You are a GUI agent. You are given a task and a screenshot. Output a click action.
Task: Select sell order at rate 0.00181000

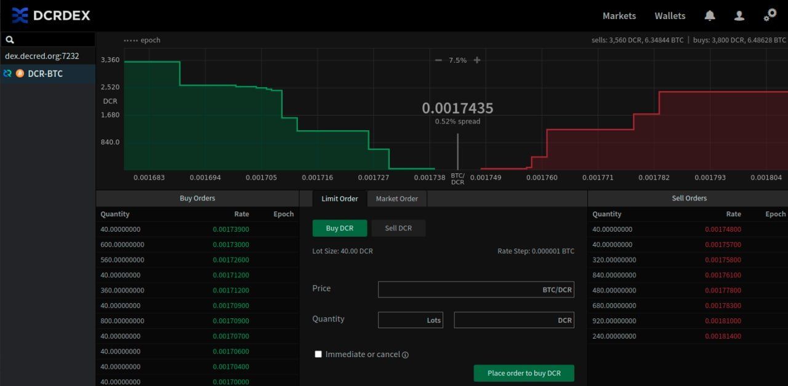[x=688, y=321]
